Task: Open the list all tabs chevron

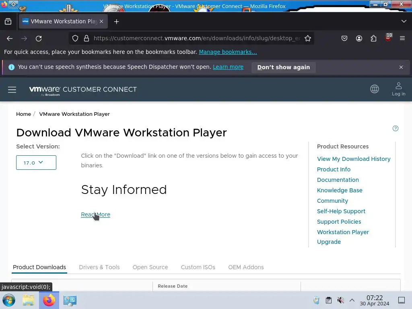Action: tap(404, 21)
